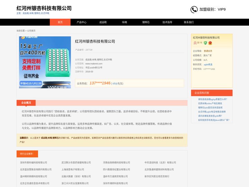Click the yqls9先生 seller link
The width and height of the screenshot is (249, 187).
coord(208,64)
